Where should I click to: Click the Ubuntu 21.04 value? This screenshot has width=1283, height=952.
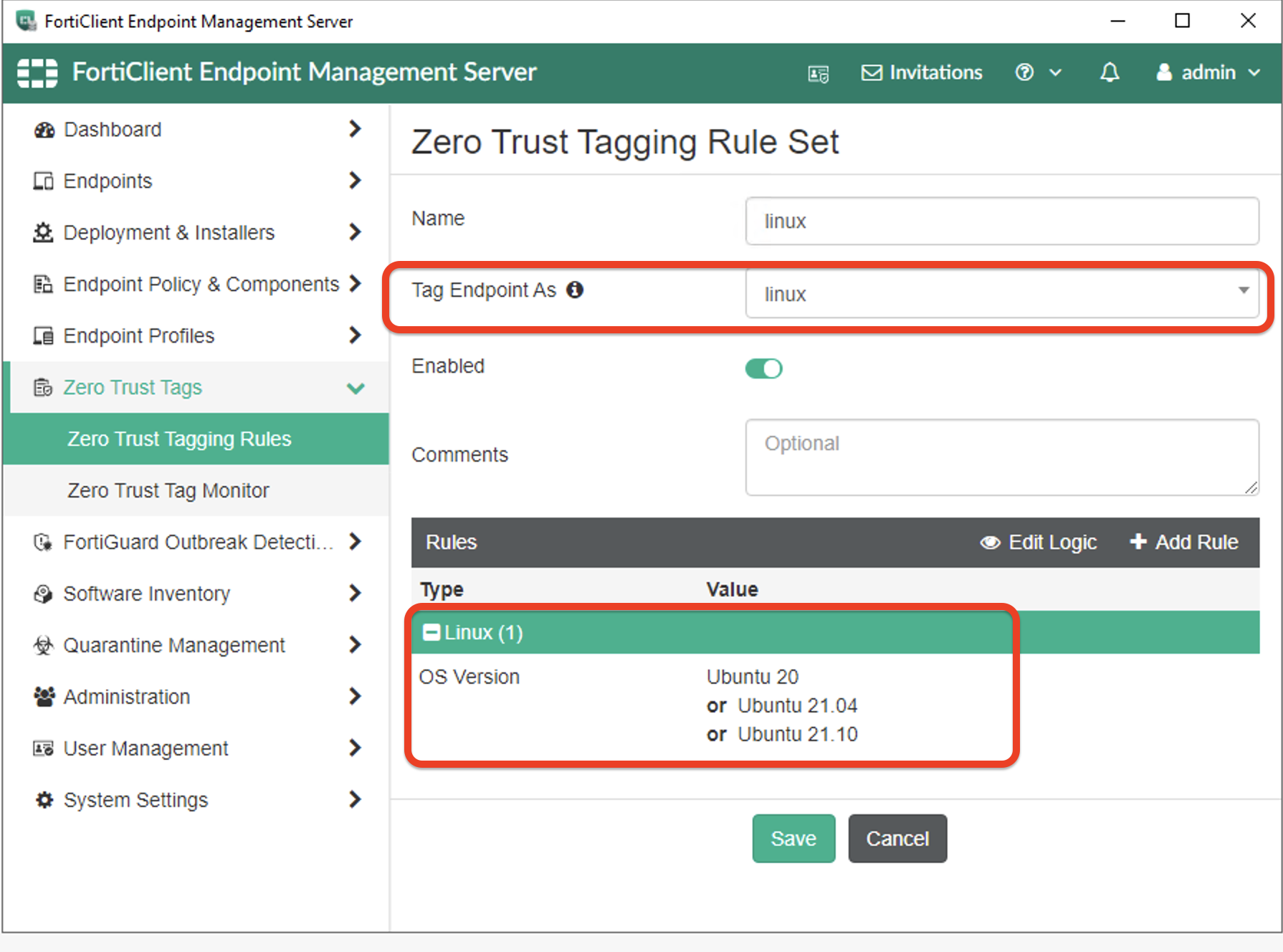[x=797, y=705]
